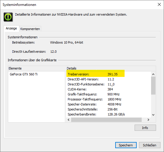This screenshot has height=152, width=164.
Task: Close the Systeminformationen dialog with X
Action: pyautogui.click(x=159, y=4)
